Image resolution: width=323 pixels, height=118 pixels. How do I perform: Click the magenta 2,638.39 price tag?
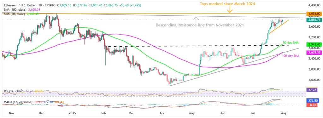coord(314,53)
